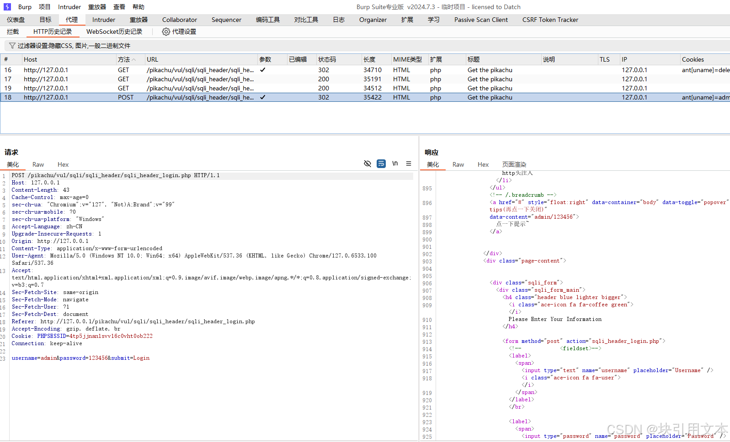Sort by the 长度 column header
Image resolution: width=730 pixels, height=442 pixels.
[376, 59]
